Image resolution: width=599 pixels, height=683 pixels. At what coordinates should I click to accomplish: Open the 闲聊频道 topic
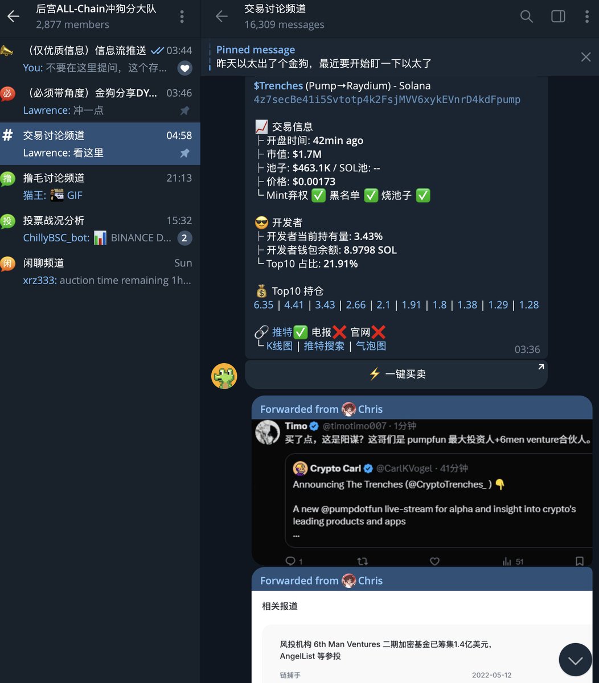click(100, 271)
